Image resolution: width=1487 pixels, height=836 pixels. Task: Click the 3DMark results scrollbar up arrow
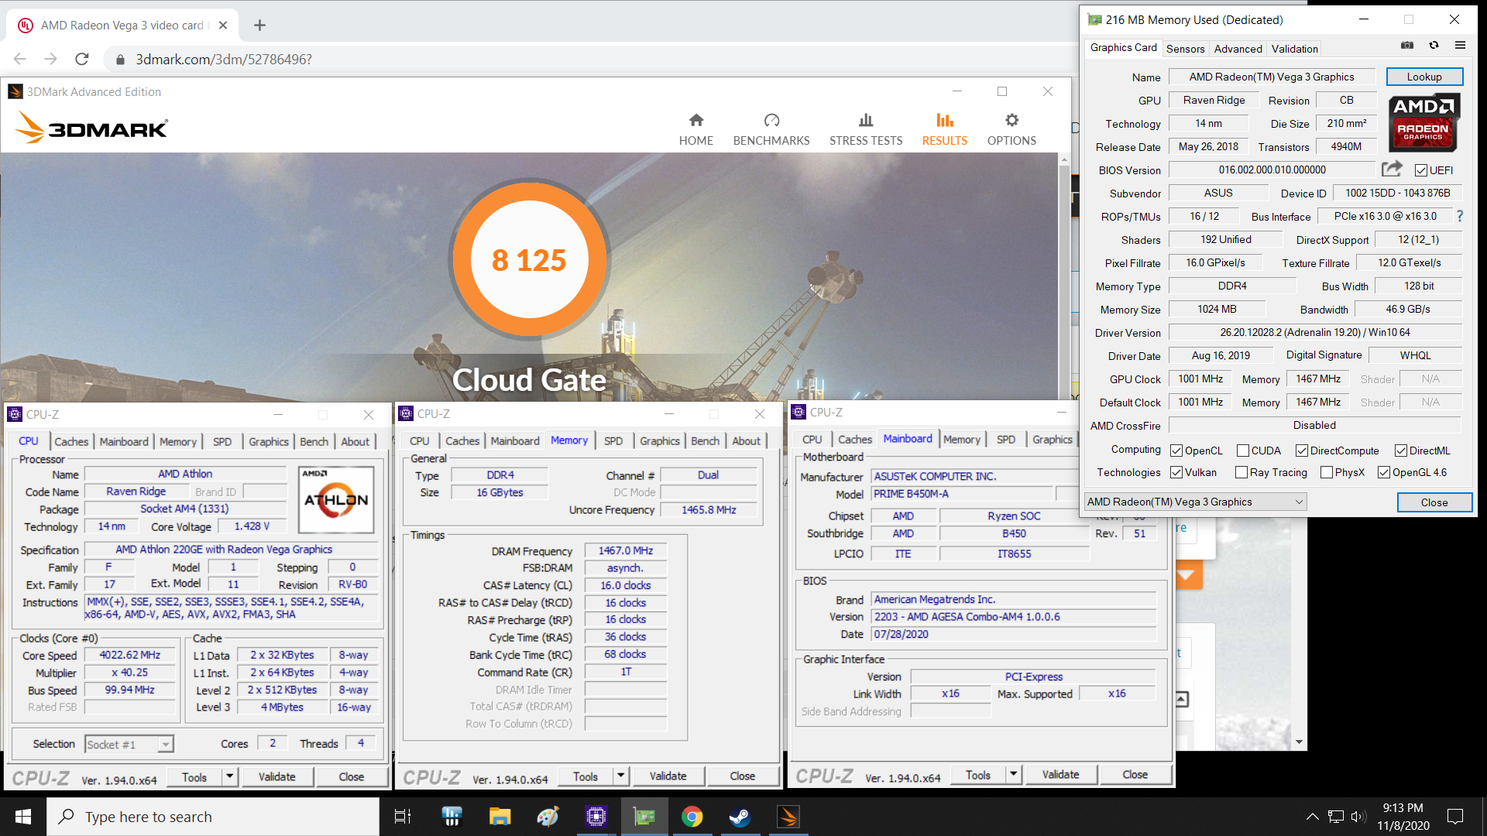(x=1064, y=159)
